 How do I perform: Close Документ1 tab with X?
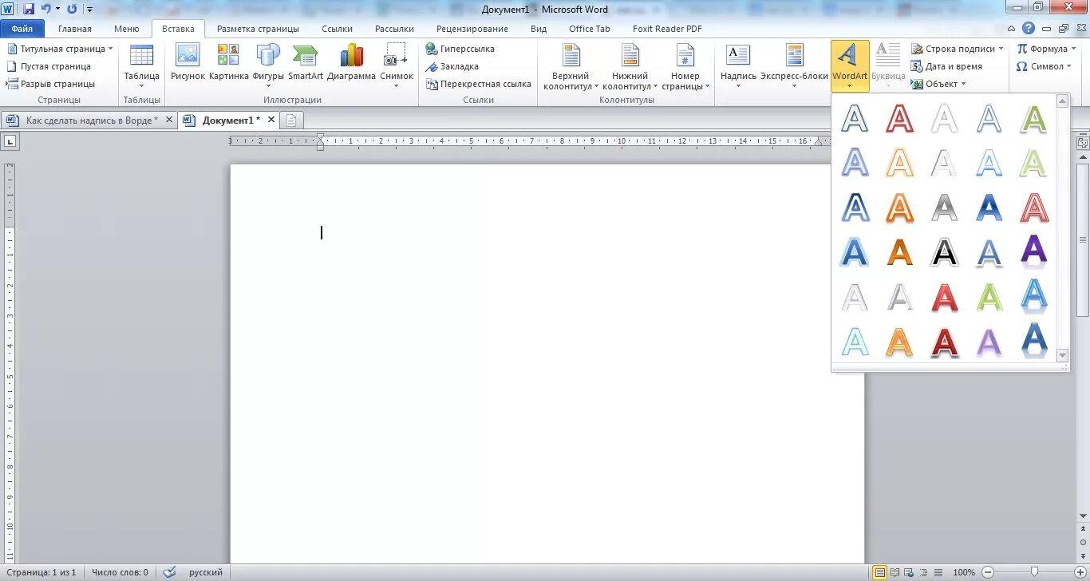271,120
